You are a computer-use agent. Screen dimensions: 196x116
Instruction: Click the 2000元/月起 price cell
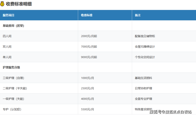(x=89, y=36)
